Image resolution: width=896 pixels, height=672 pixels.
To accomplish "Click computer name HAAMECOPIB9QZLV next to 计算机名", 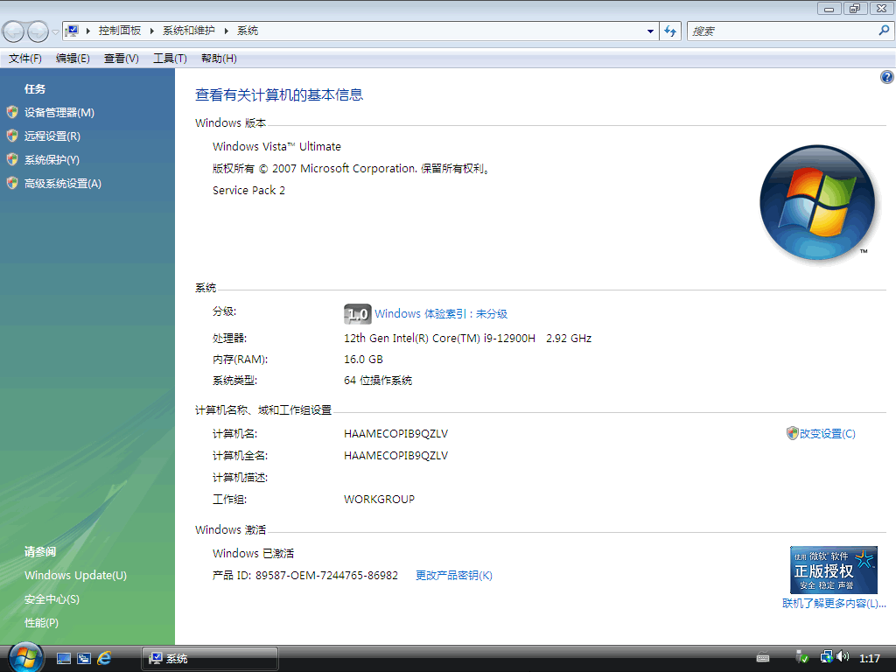I will (396, 434).
